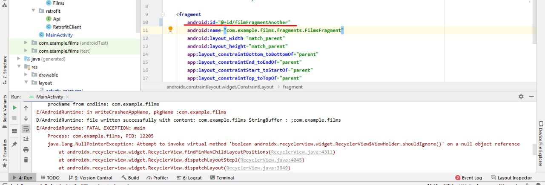545x185 pixels.
Task: Open the 2: Favorites side panel
Action: click(5, 153)
